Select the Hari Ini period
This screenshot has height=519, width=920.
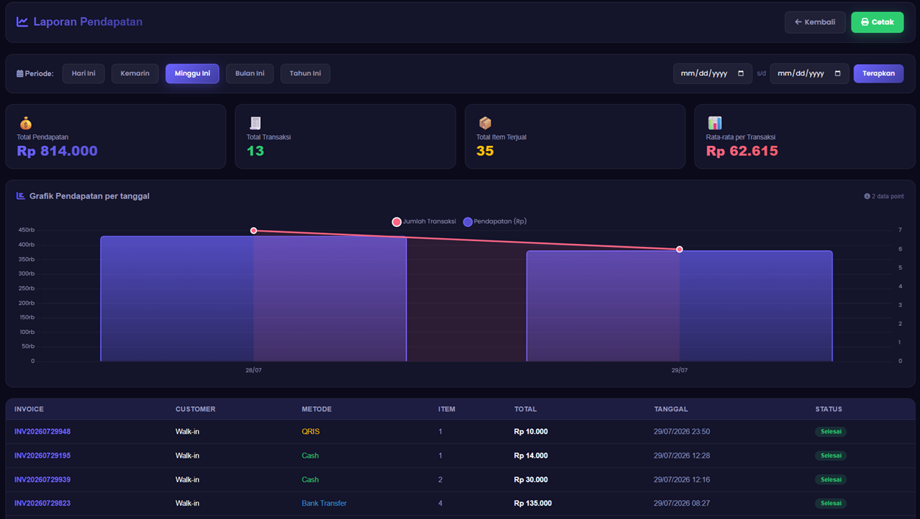click(x=83, y=74)
